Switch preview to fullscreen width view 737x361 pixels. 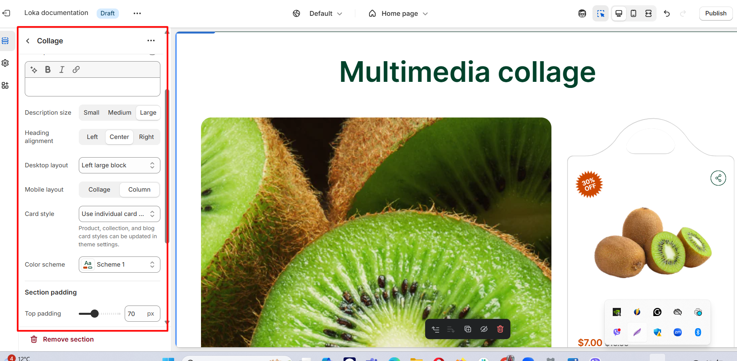(x=648, y=13)
